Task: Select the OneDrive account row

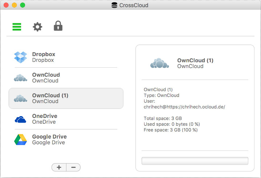Action: pyautogui.click(x=66, y=119)
